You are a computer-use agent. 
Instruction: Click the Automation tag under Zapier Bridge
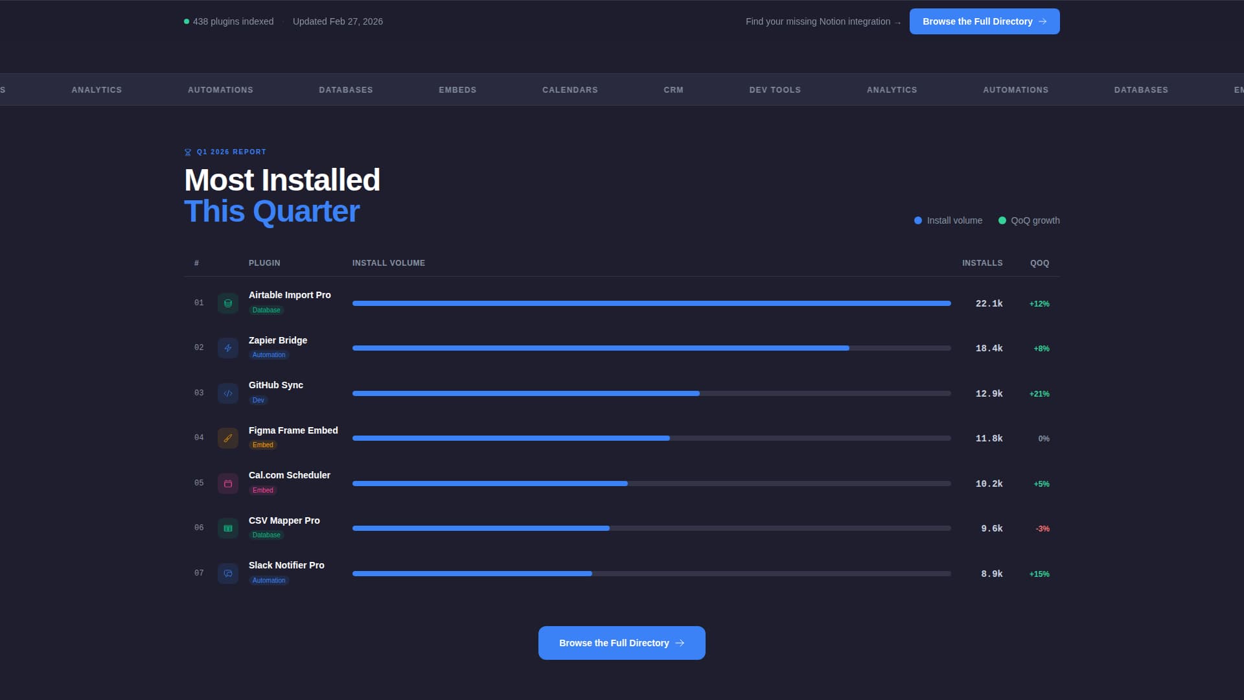pos(269,355)
